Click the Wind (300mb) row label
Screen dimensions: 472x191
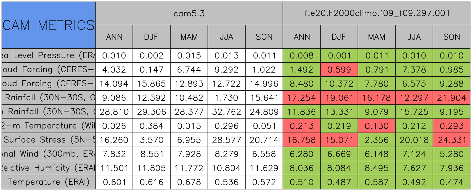48,154
